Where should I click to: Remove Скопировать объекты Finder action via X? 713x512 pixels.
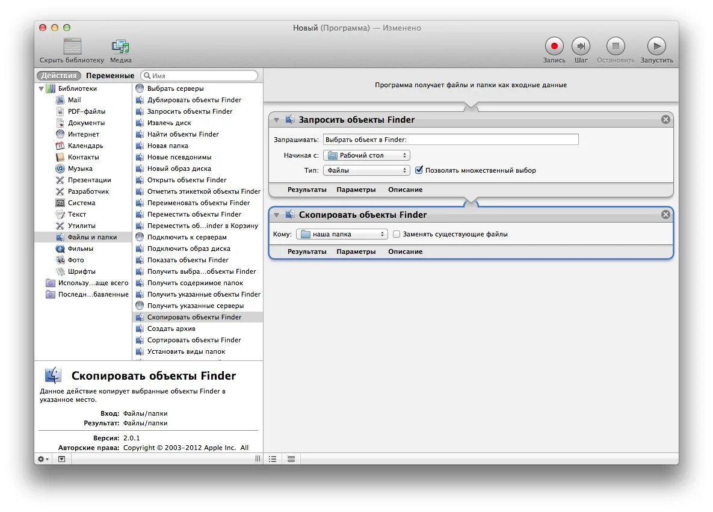click(665, 215)
